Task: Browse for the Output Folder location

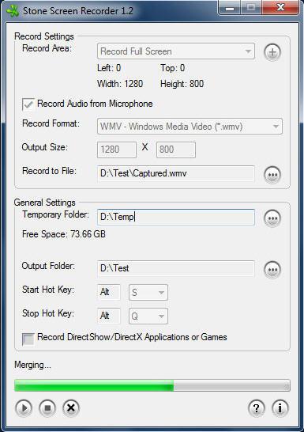Action: click(272, 270)
